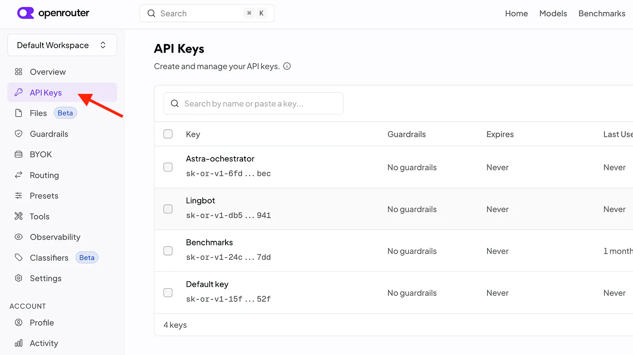Image resolution: width=633 pixels, height=355 pixels.
Task: Click the Beta badge next to Files
Action: pyautogui.click(x=65, y=113)
